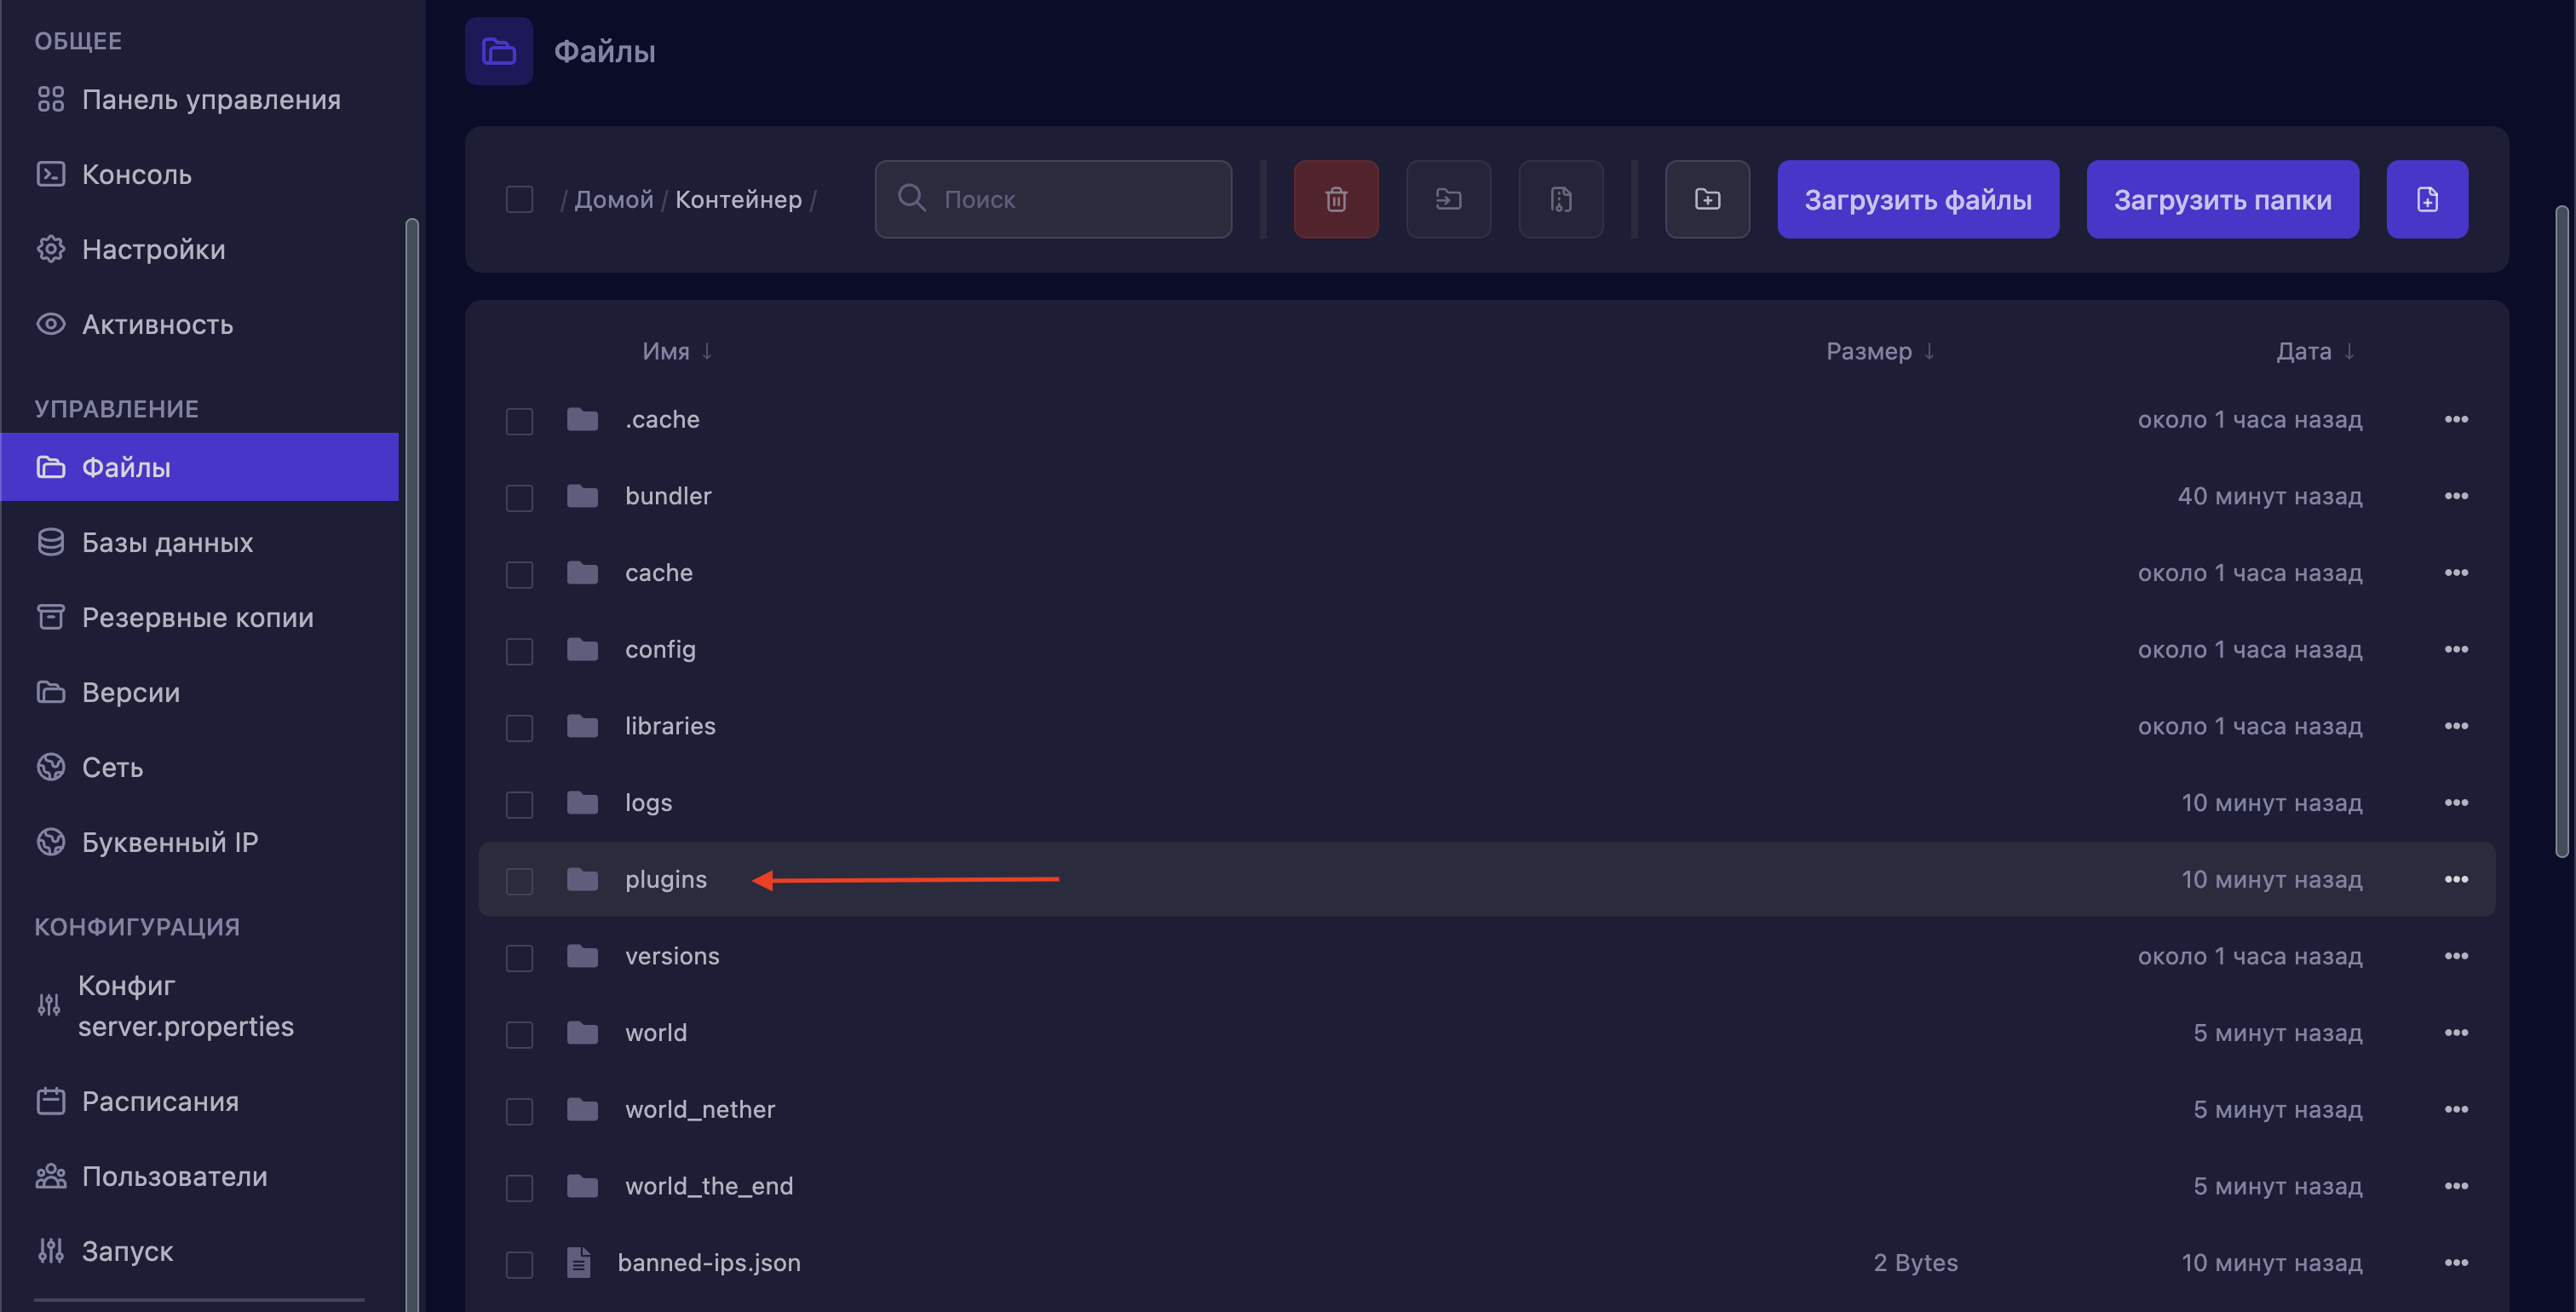Screen dimensions: 2576x1312
Task: Open Базы данных in sidebar
Action: [x=167, y=542]
